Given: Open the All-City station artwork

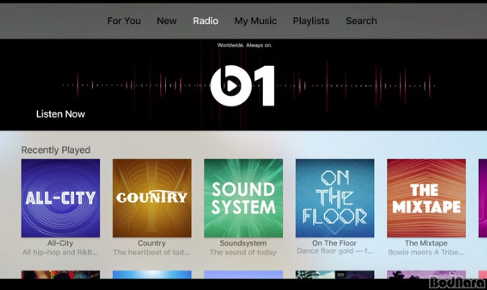Looking at the screenshot, I should 60,198.
